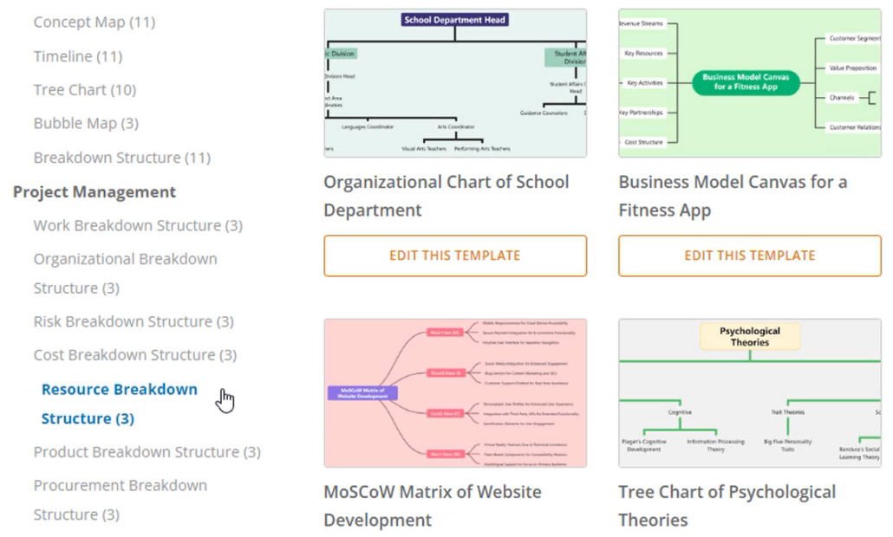View Cost Breakdown Structure templates
The width and height of the screenshot is (893, 537).
tap(134, 354)
